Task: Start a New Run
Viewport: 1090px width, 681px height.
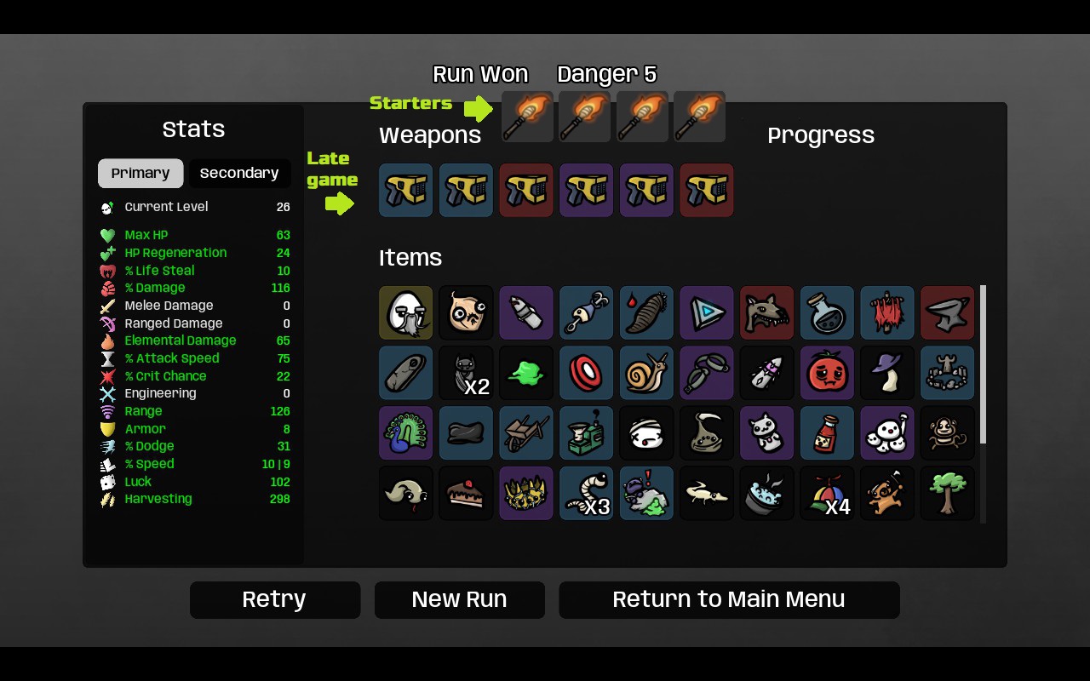Action: (x=460, y=599)
